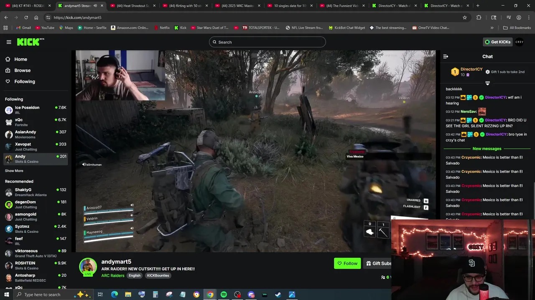
Task: Expand the leaderboard dropdown arrow in chat
Action: (487, 83)
